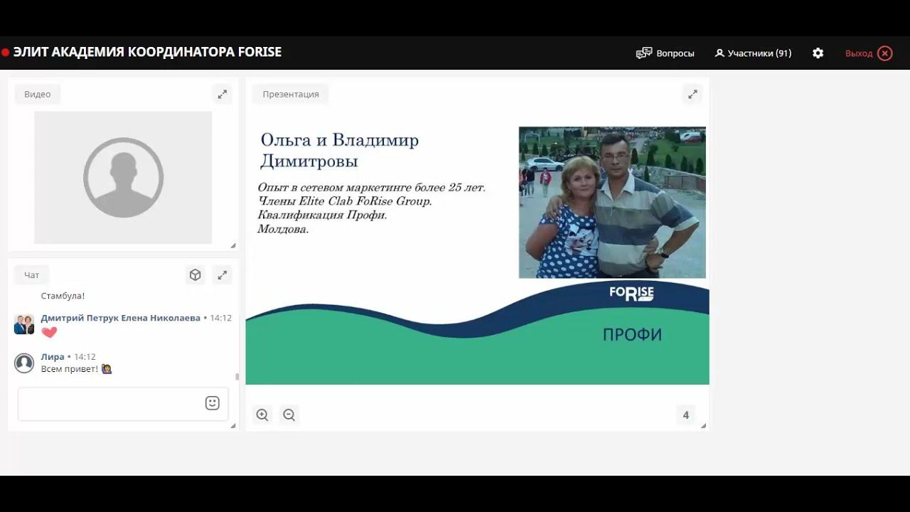Viewport: 910px width, 512px height.
Task: Expand the Чат panel to fullscreen
Action: point(223,275)
